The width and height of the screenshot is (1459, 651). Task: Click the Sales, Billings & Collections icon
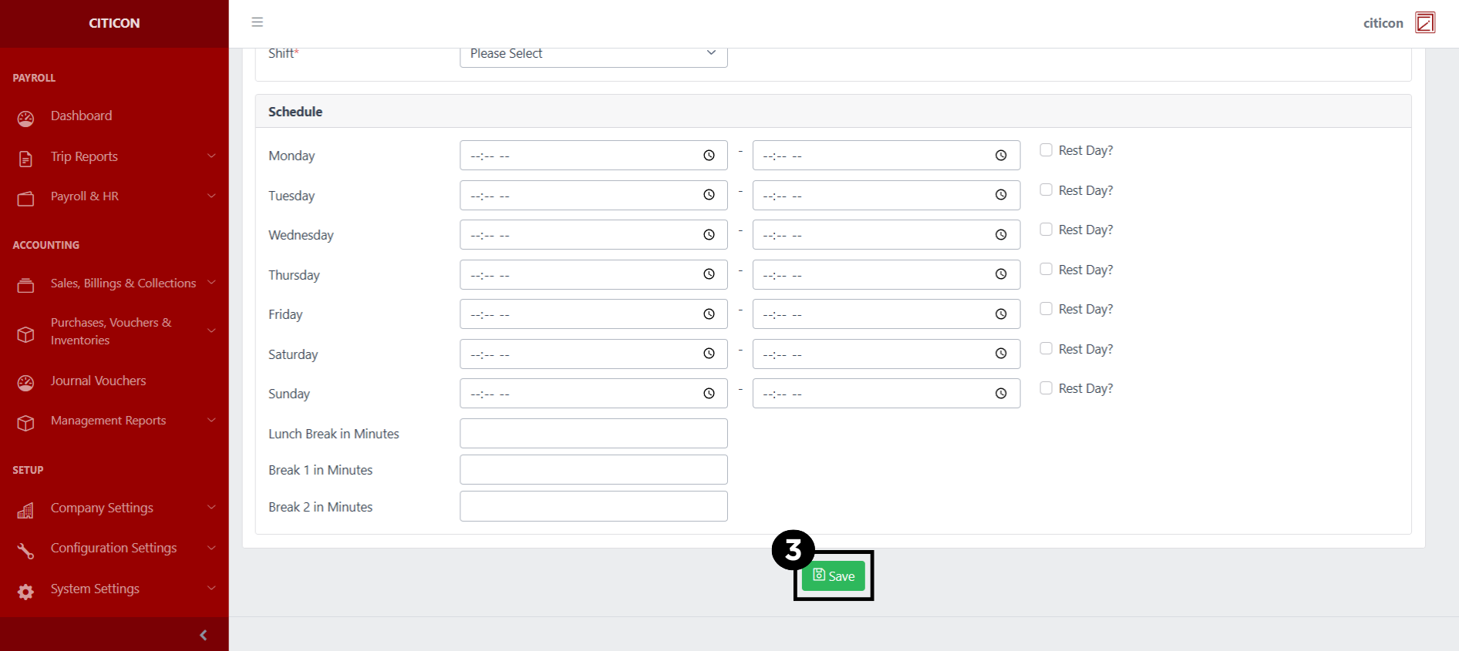(x=25, y=286)
